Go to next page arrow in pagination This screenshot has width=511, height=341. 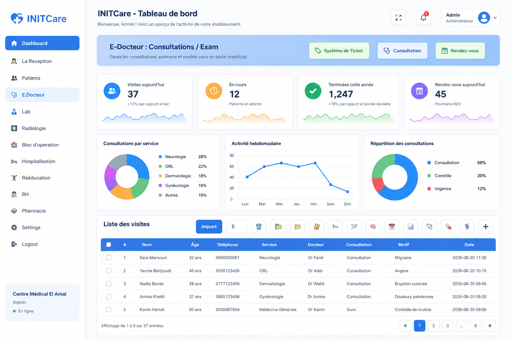[490, 326]
